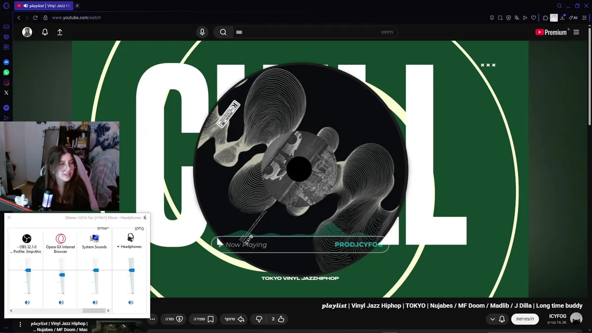Image resolution: width=592 pixels, height=333 pixels.
Task: View site security lock information
Action: click(x=45, y=18)
